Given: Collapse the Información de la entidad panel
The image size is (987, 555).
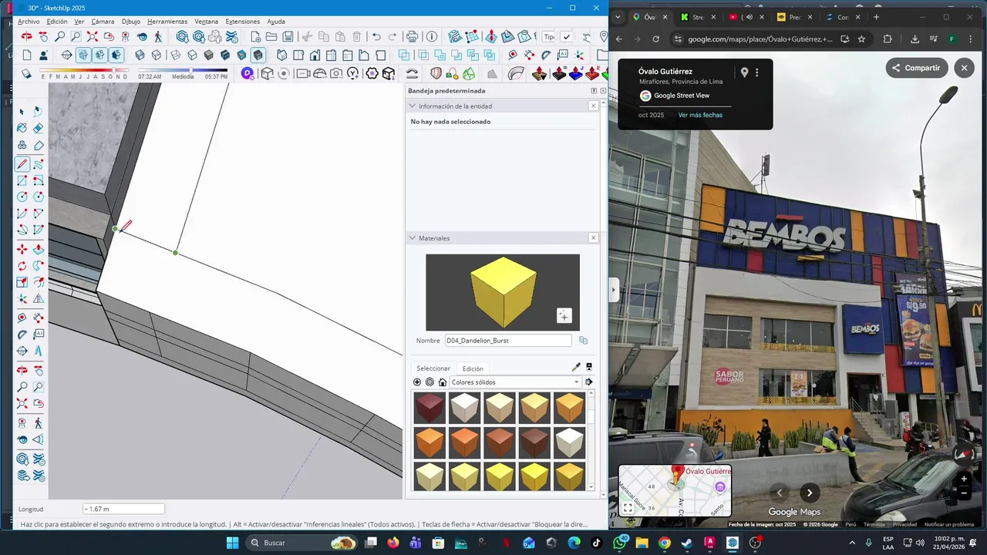Looking at the screenshot, I should (413, 106).
